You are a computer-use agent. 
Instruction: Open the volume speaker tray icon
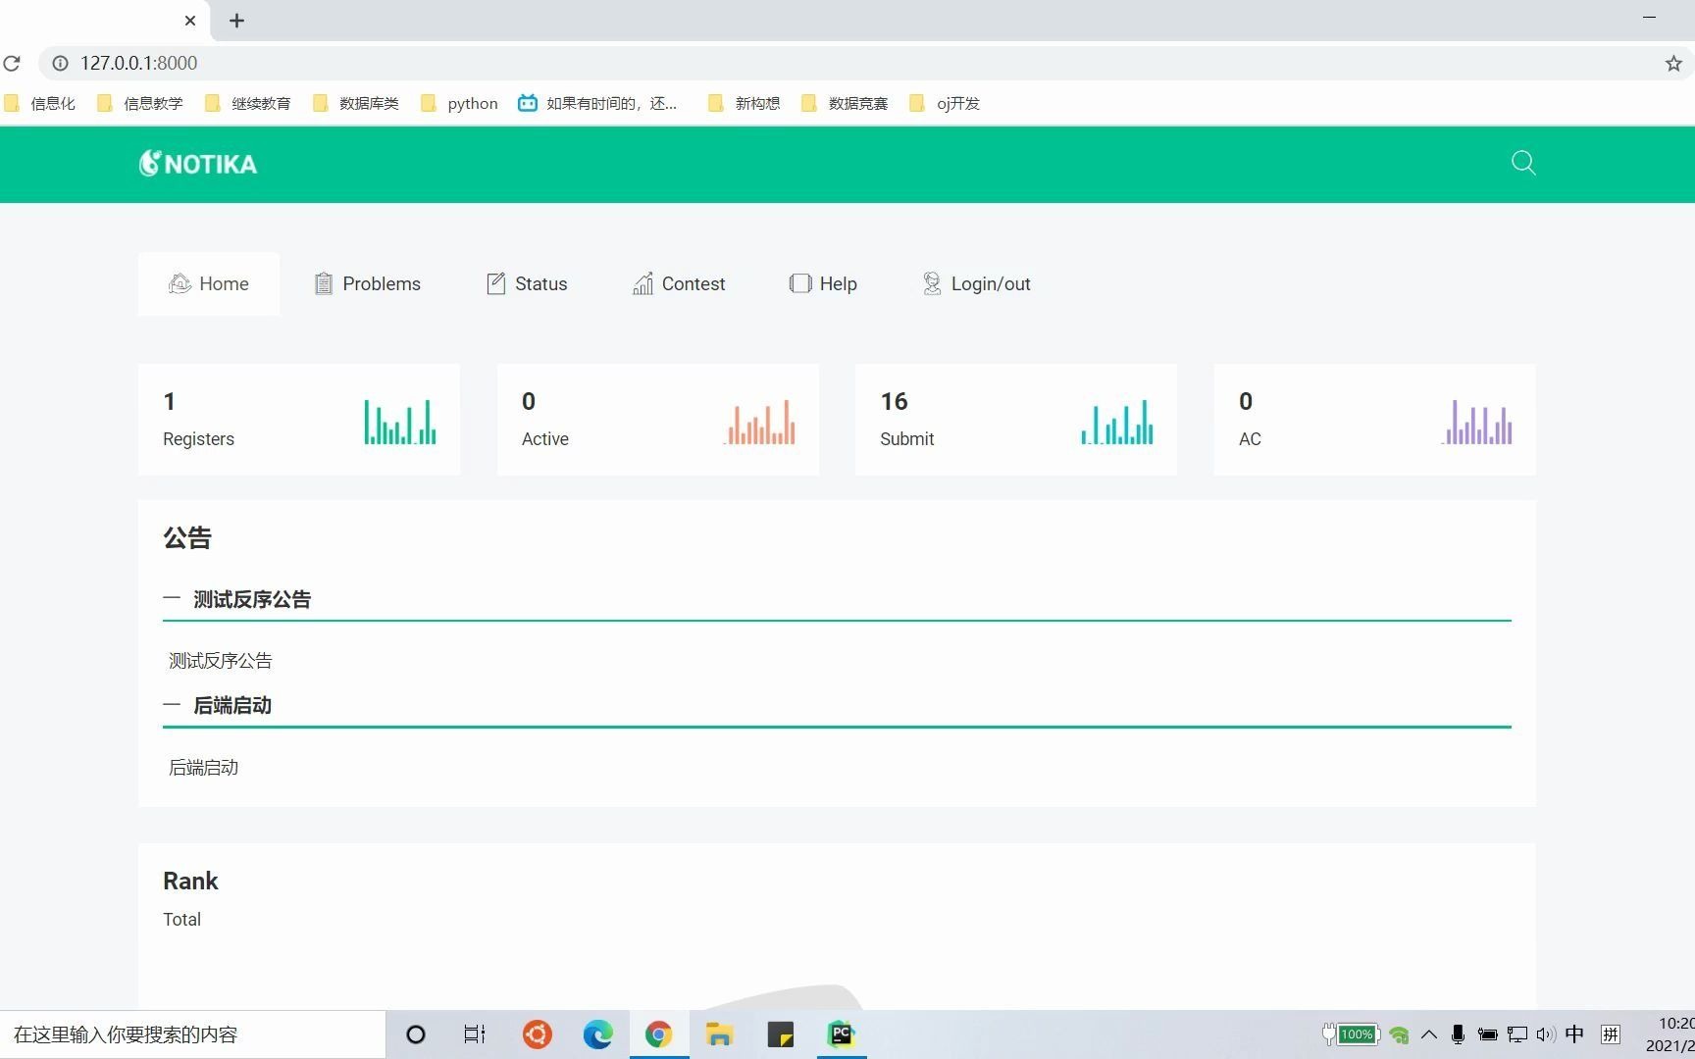pos(1546,1034)
